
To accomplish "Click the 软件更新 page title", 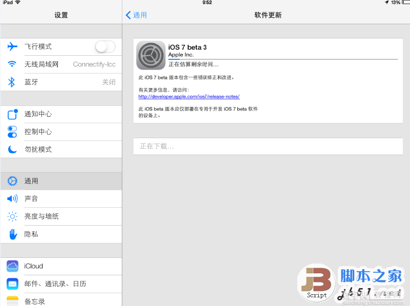I will (268, 15).
